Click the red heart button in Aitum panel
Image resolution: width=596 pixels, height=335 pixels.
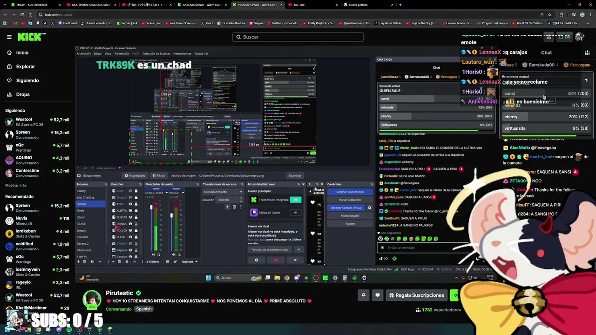[276, 260]
